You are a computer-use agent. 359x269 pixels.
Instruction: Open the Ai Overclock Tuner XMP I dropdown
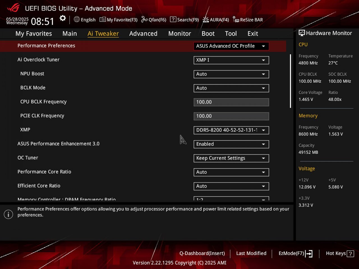(x=231, y=60)
